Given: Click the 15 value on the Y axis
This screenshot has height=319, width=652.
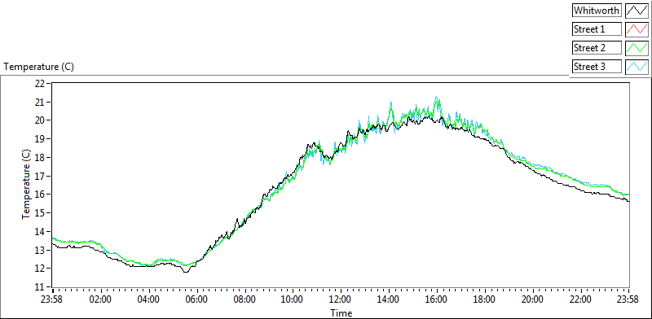Looking at the screenshot, I should click(39, 212).
